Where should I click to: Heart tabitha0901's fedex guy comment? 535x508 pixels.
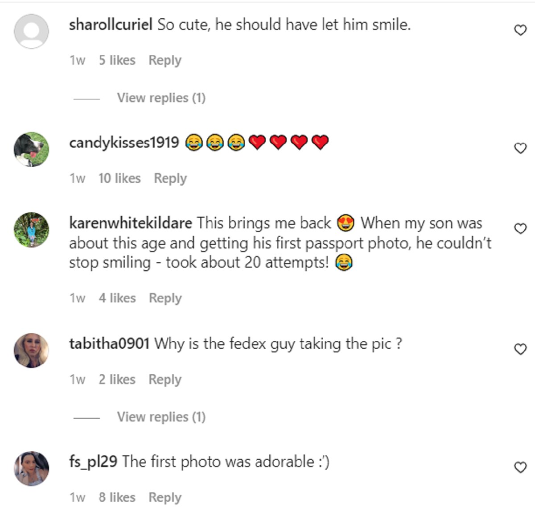coord(520,349)
